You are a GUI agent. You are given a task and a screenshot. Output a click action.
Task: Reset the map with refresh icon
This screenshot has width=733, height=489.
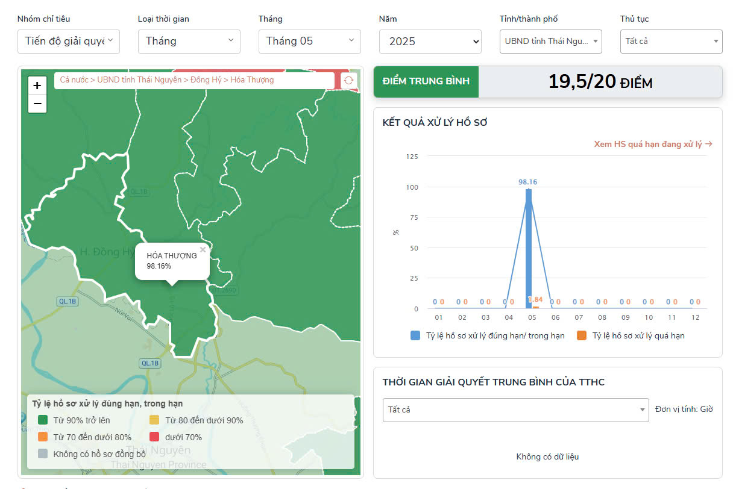coord(348,81)
